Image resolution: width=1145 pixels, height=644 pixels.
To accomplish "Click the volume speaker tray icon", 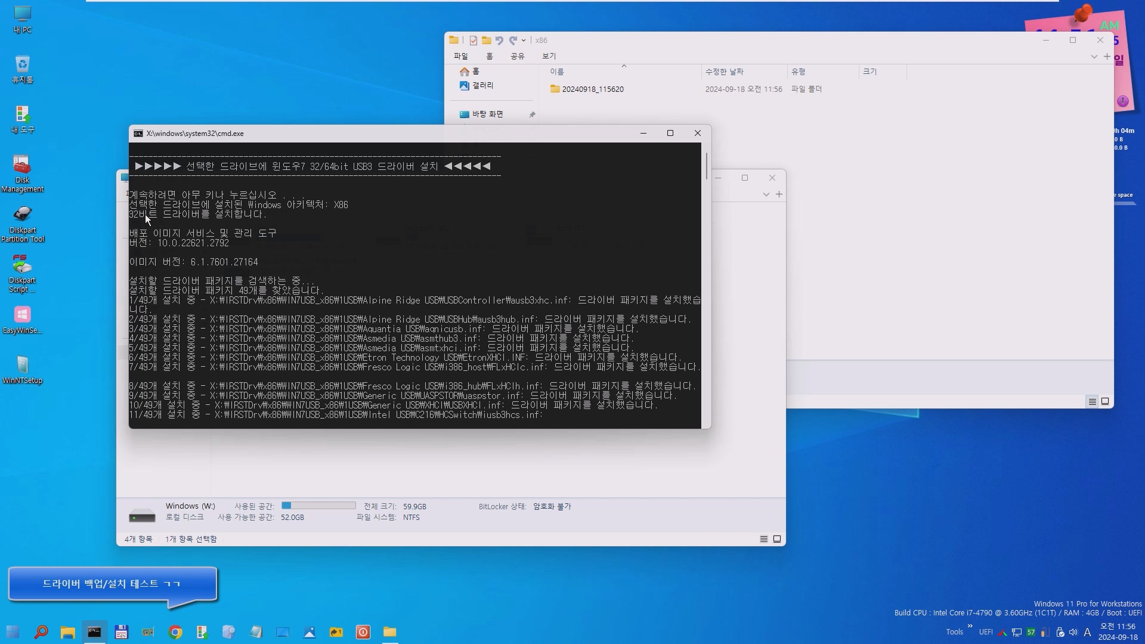I will pos(1073,632).
